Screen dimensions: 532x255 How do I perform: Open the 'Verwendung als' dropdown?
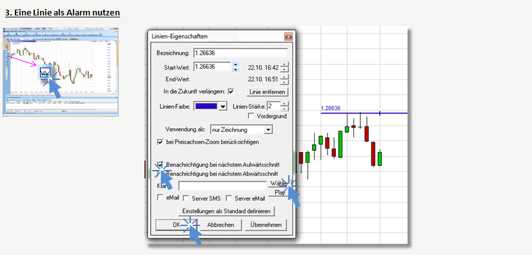pyautogui.click(x=241, y=129)
